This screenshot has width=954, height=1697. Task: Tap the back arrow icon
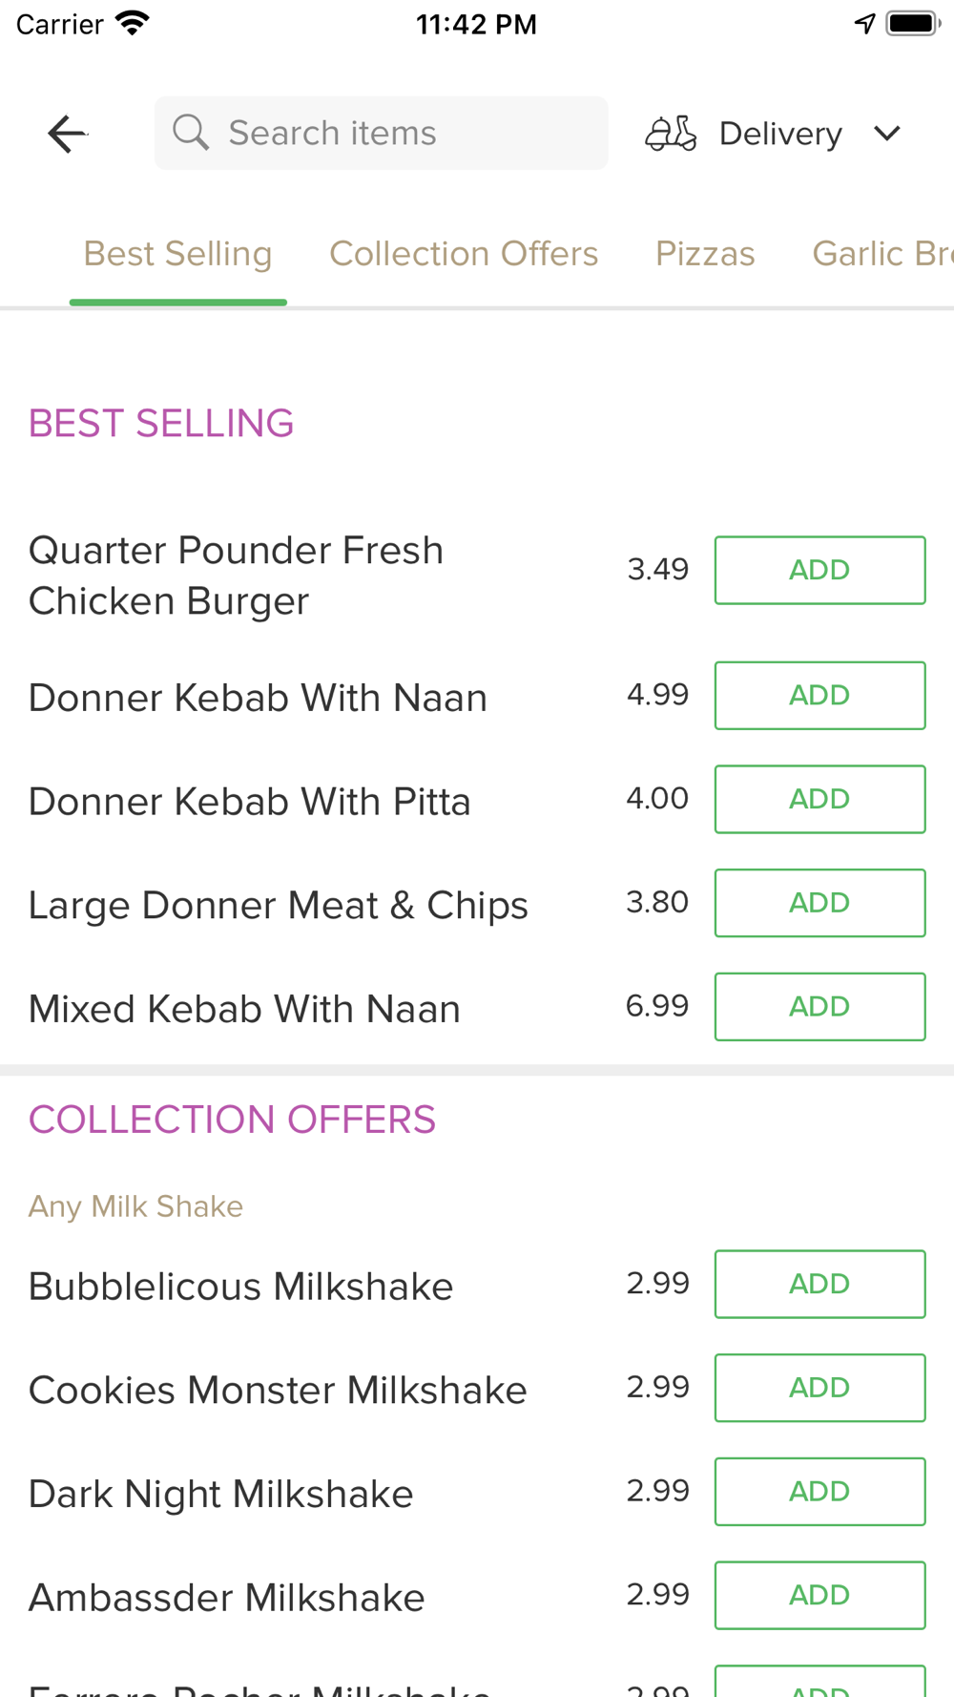[67, 134]
